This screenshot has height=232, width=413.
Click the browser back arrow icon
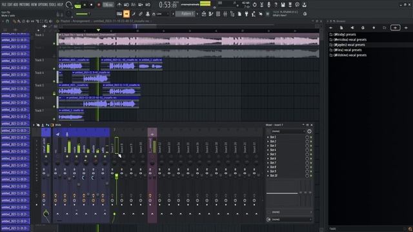(x=331, y=28)
